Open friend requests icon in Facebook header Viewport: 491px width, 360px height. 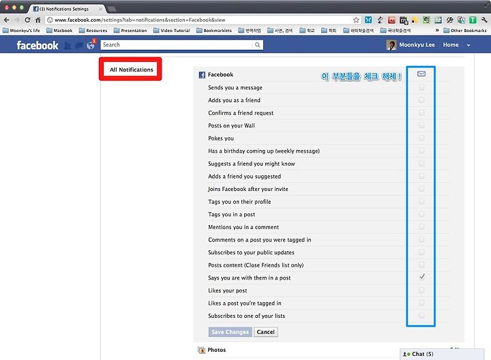pyautogui.click(x=68, y=46)
